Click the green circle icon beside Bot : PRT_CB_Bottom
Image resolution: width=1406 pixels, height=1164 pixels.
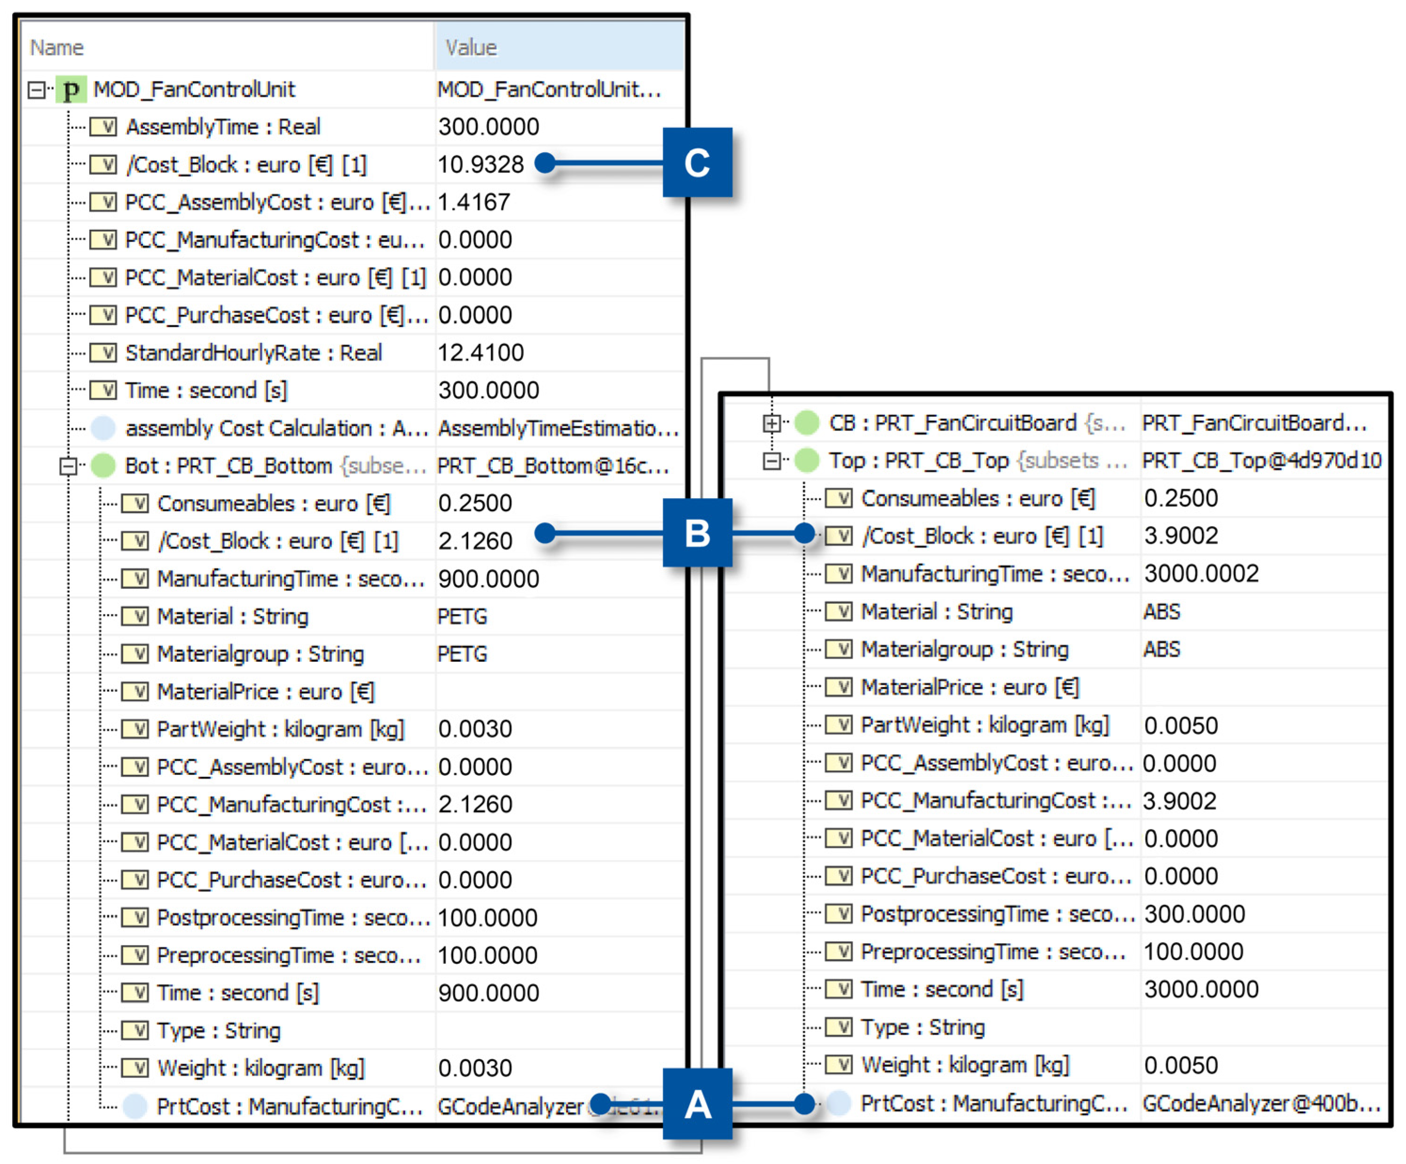point(103,466)
